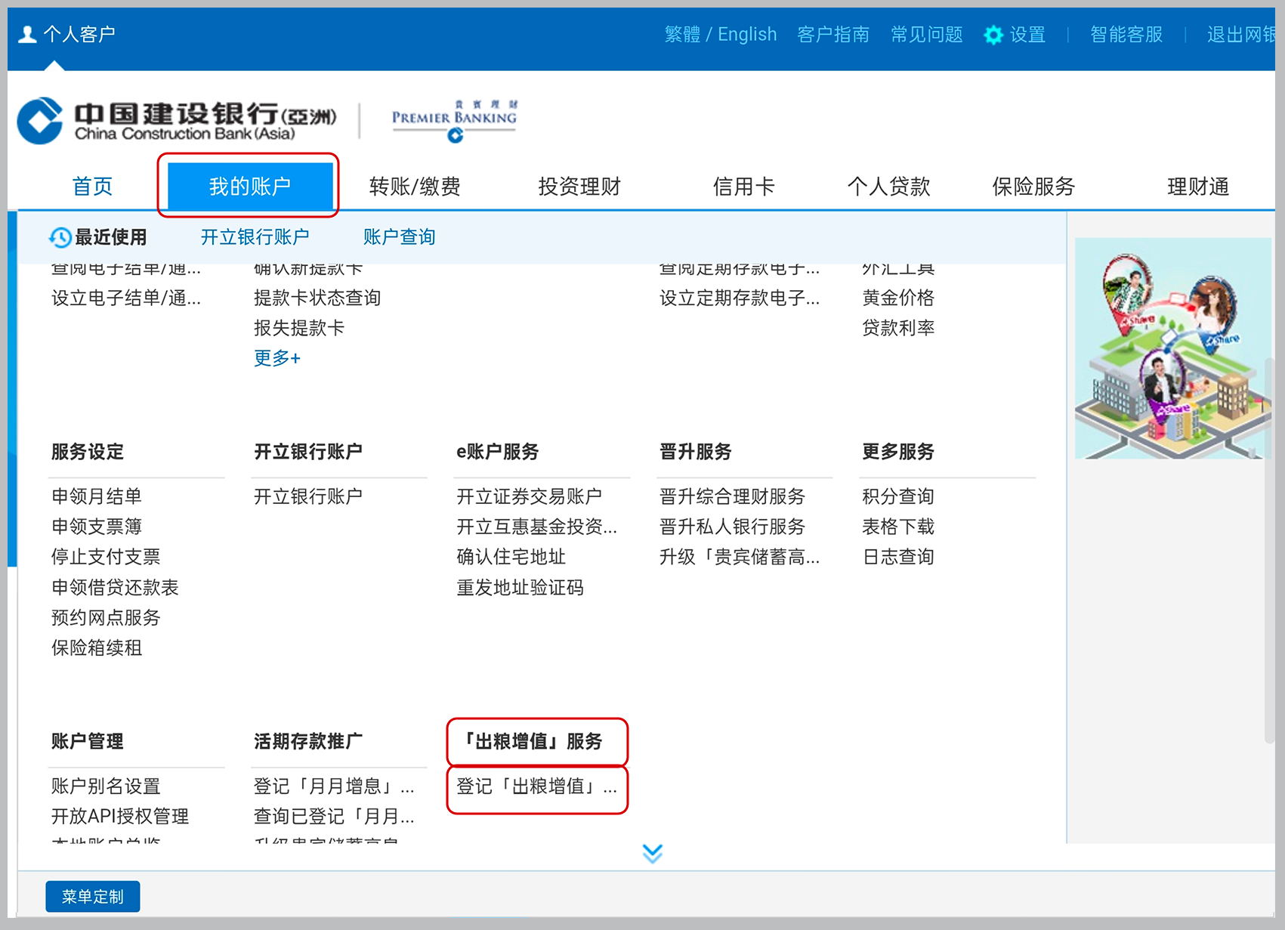The image size is (1285, 930).
Task: Open 申领月结单 under 服务设定
Action: click(97, 496)
